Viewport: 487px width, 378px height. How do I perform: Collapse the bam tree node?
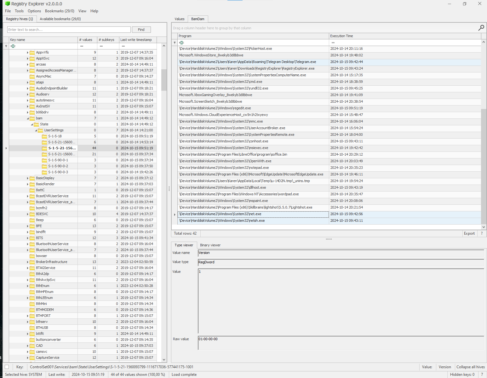point(28,118)
